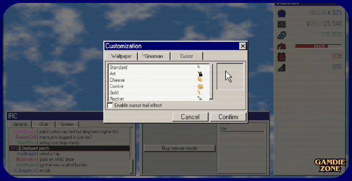Switch to the Gnorman tab
Image resolution: width=352 pixels, height=181 pixels.
[154, 56]
